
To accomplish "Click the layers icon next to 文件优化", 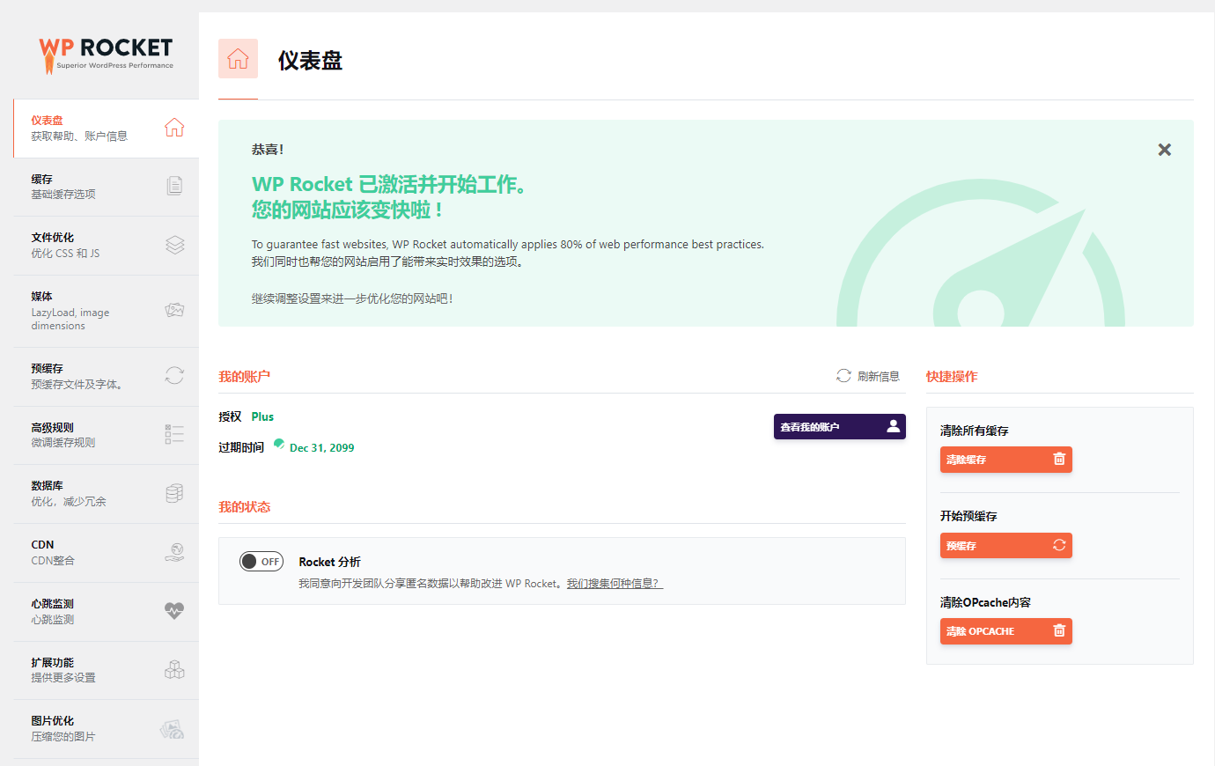I will click(174, 245).
